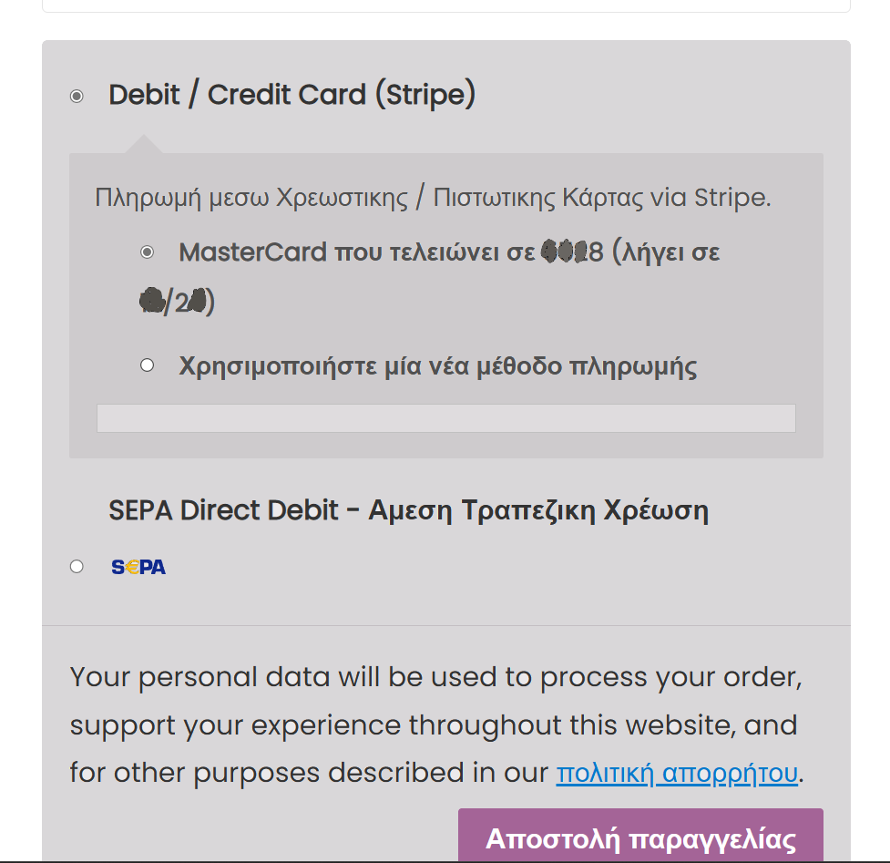Click the SEPA logo icon
This screenshot has width=890, height=863.
(138, 566)
